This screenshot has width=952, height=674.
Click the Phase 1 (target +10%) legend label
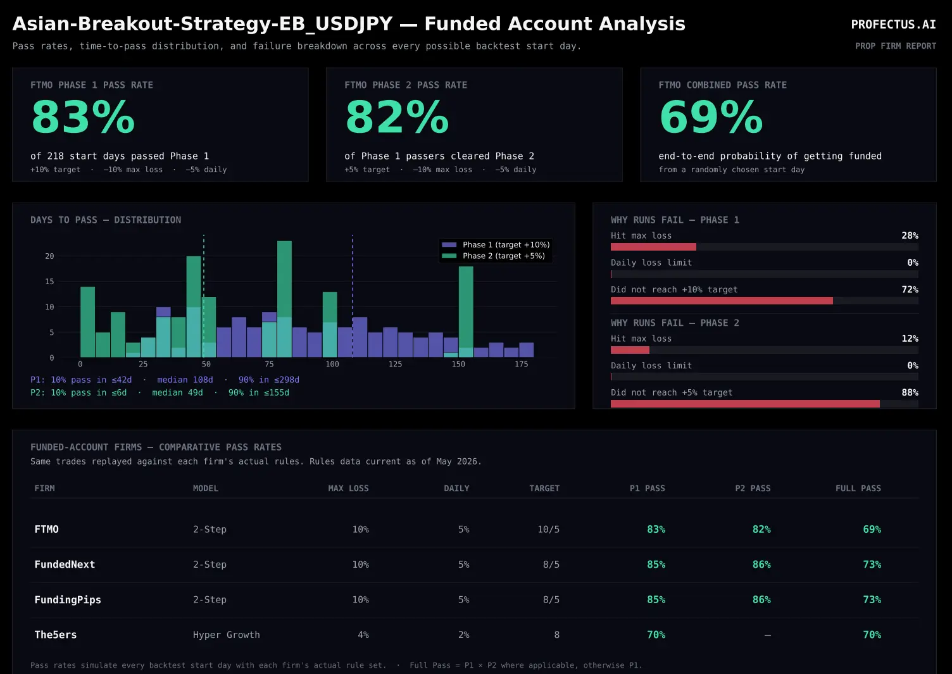(x=506, y=245)
